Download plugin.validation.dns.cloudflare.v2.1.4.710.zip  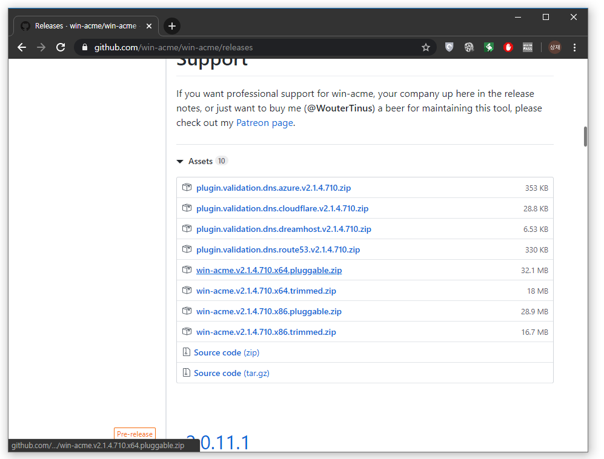pyautogui.click(x=282, y=208)
